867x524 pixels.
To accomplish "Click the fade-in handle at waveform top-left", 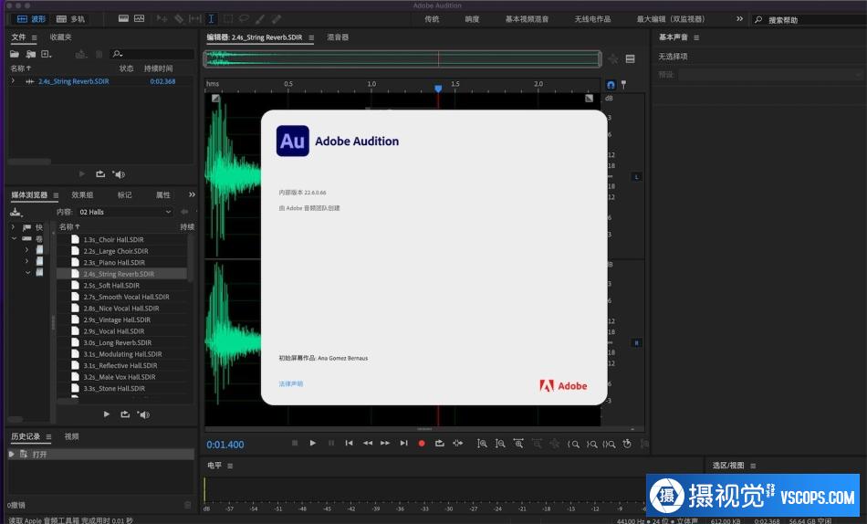I will point(215,98).
